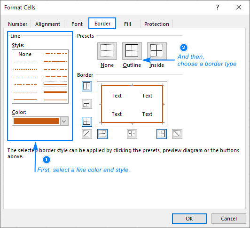Click the Outline preset label
The height and width of the screenshot is (228, 250).
click(132, 65)
